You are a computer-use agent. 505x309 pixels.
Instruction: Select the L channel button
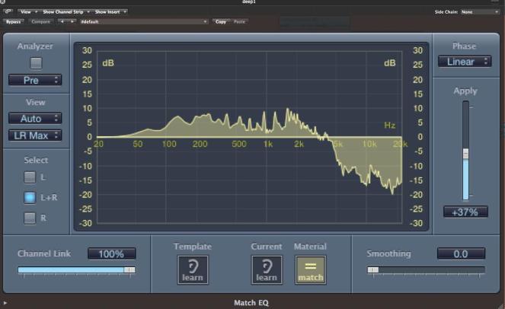click(30, 177)
